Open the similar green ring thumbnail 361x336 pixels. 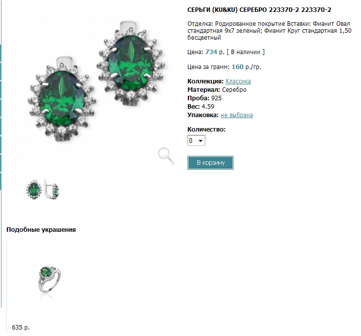[49, 281]
